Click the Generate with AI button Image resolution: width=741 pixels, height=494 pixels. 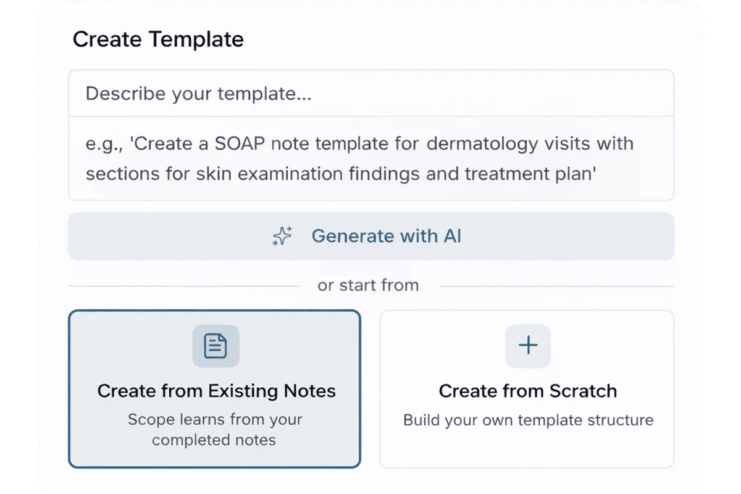click(x=371, y=236)
